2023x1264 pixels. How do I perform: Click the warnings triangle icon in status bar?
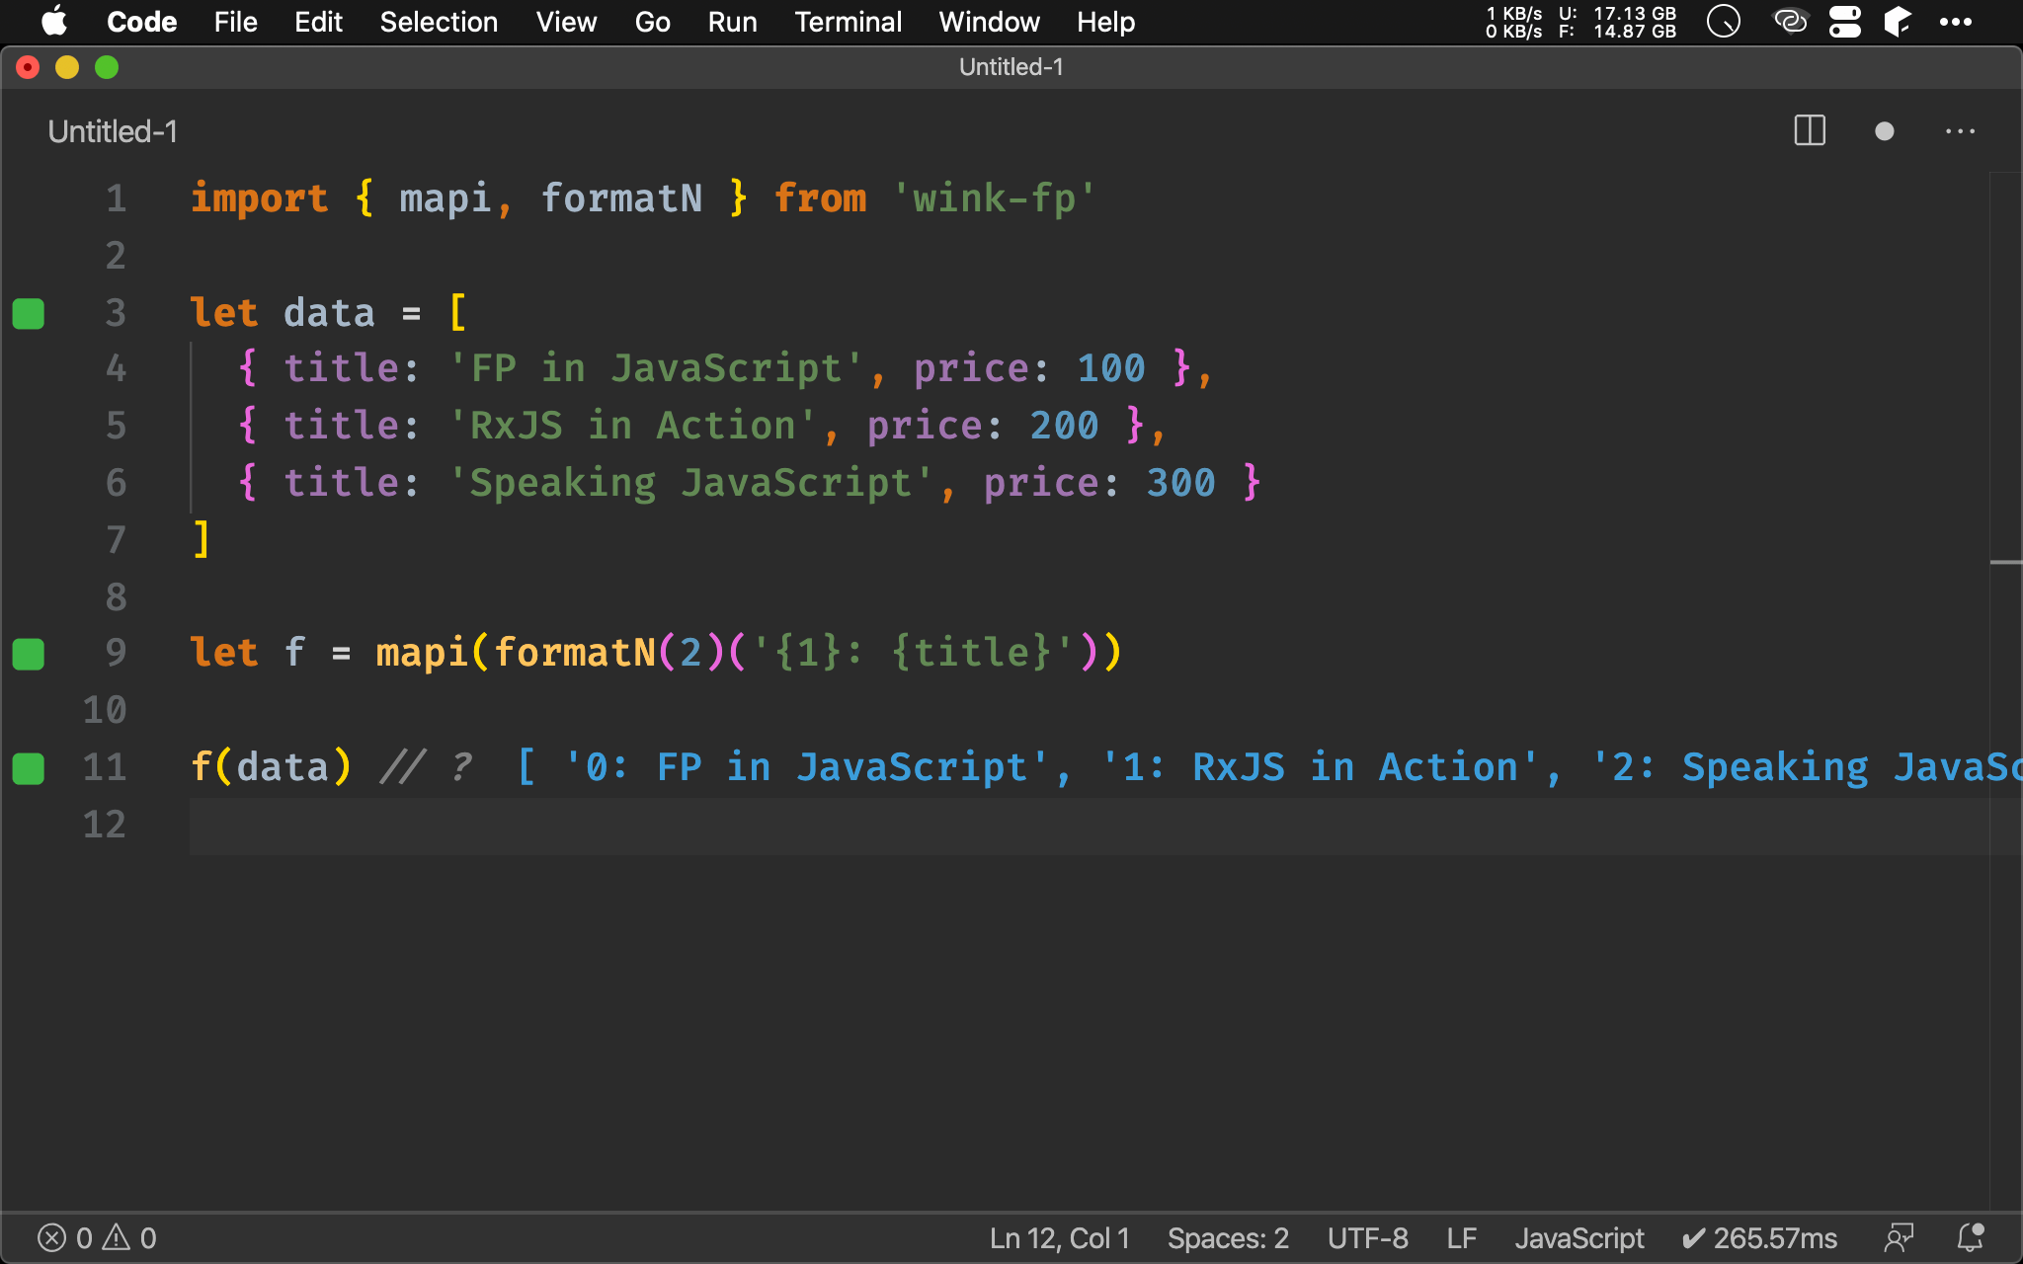coord(117,1237)
